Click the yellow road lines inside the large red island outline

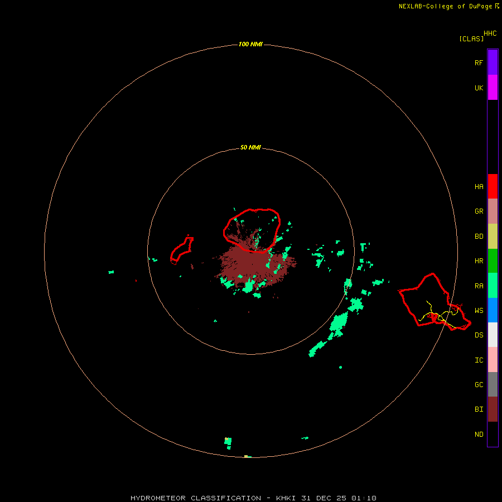click(440, 315)
